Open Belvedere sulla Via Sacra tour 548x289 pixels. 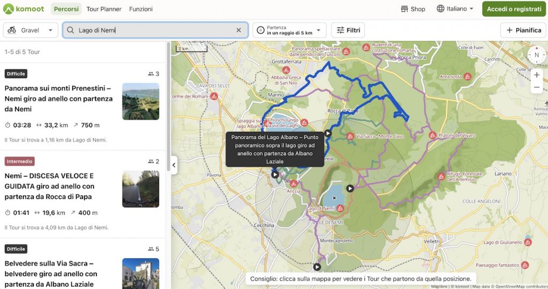pyautogui.click(x=51, y=274)
